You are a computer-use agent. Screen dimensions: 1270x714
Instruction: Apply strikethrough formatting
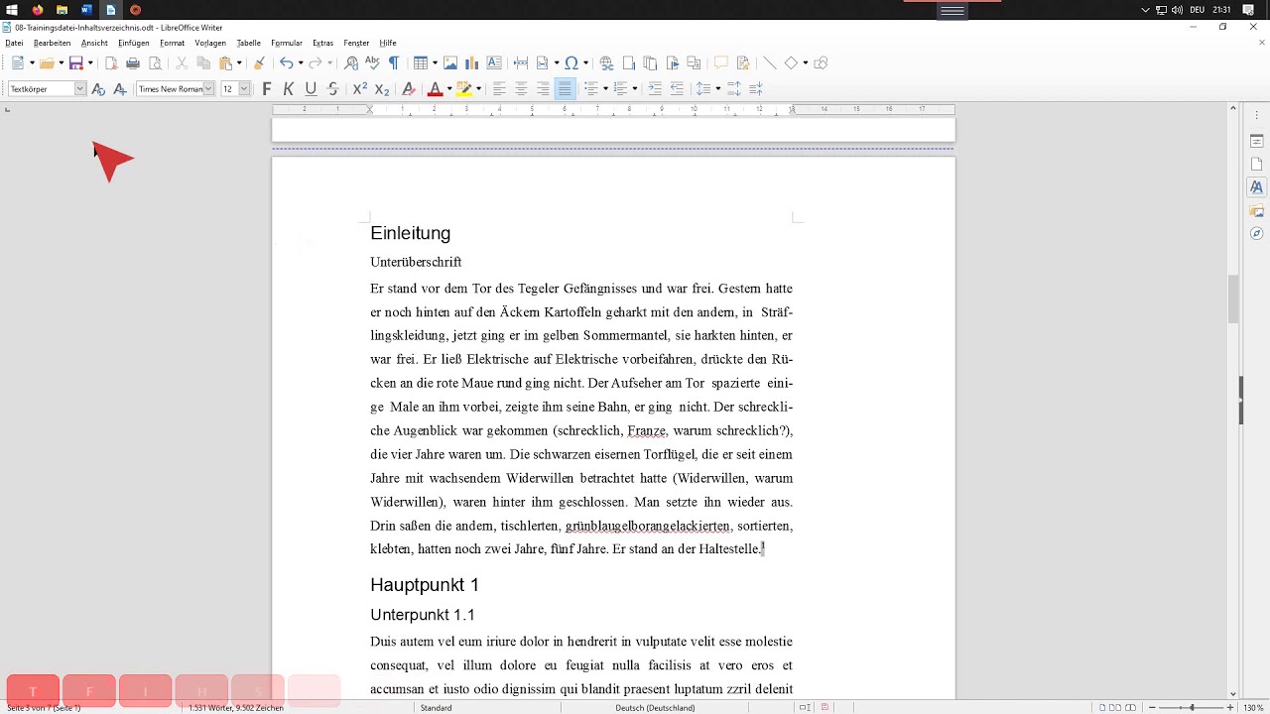click(x=333, y=89)
